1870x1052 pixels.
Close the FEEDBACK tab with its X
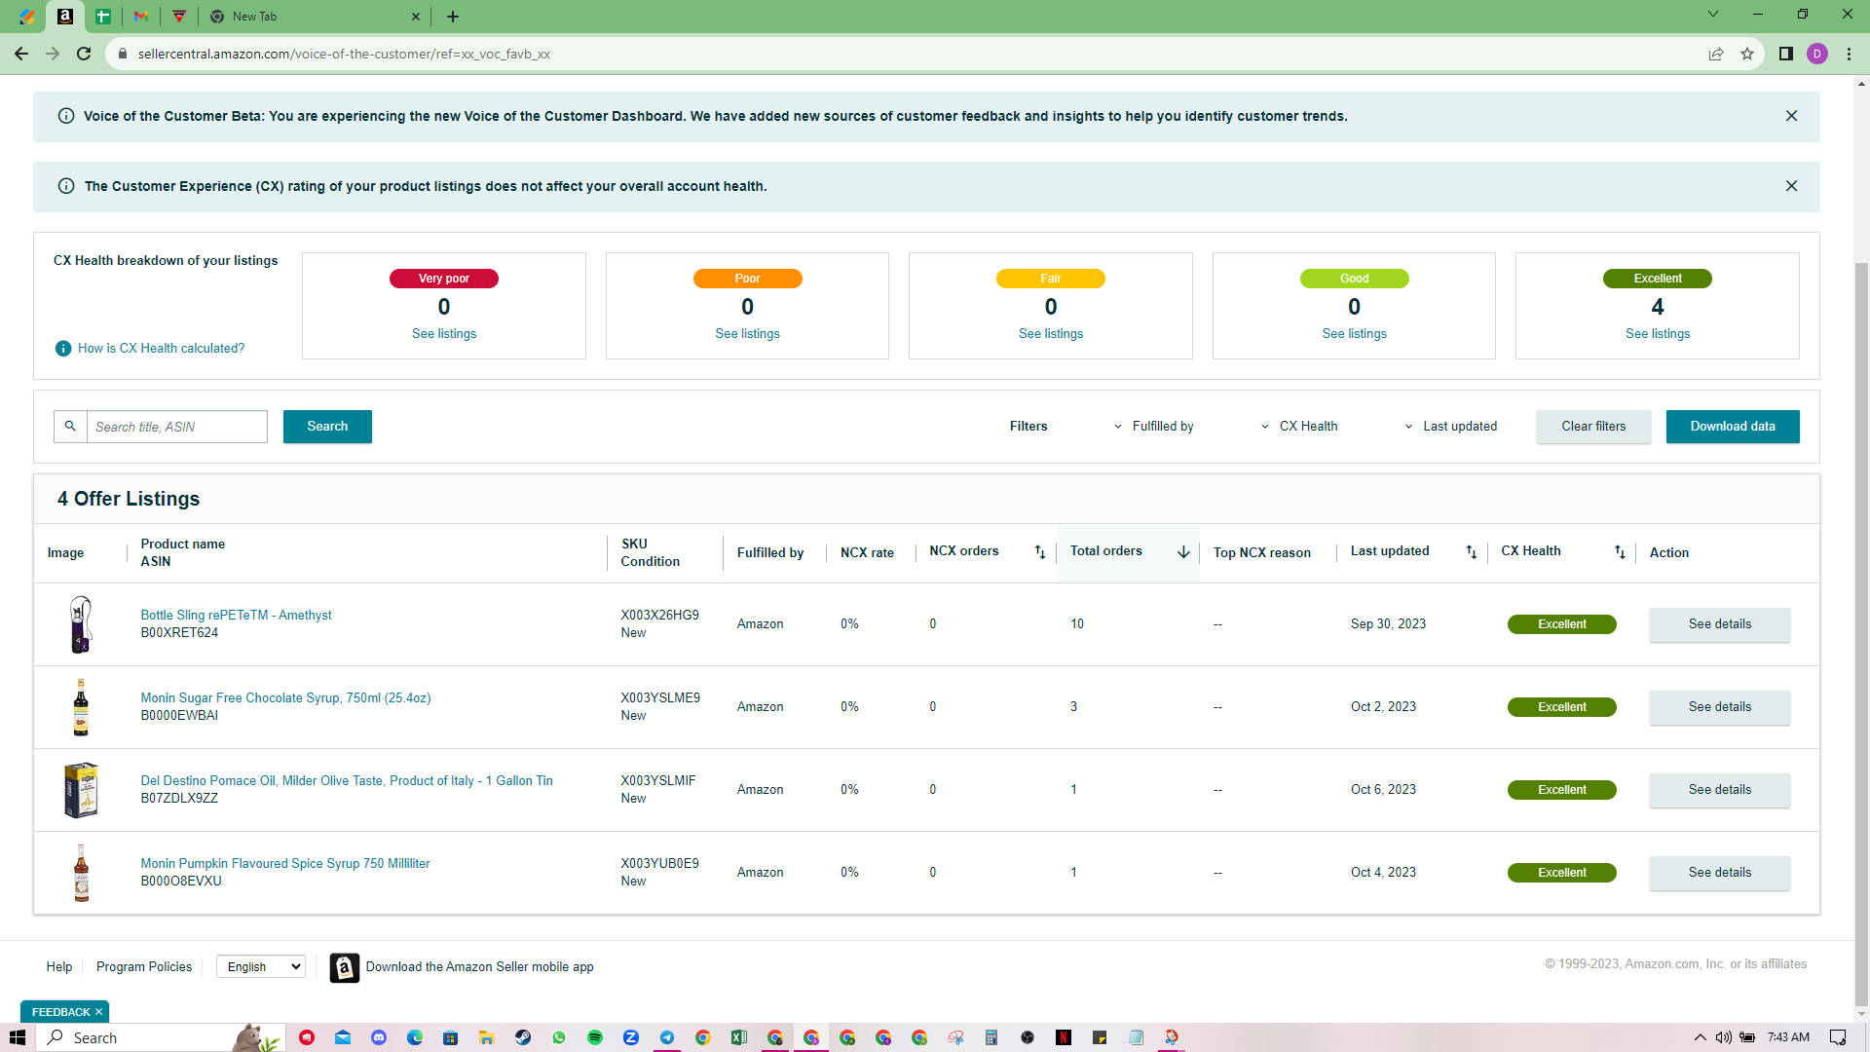click(x=98, y=1012)
